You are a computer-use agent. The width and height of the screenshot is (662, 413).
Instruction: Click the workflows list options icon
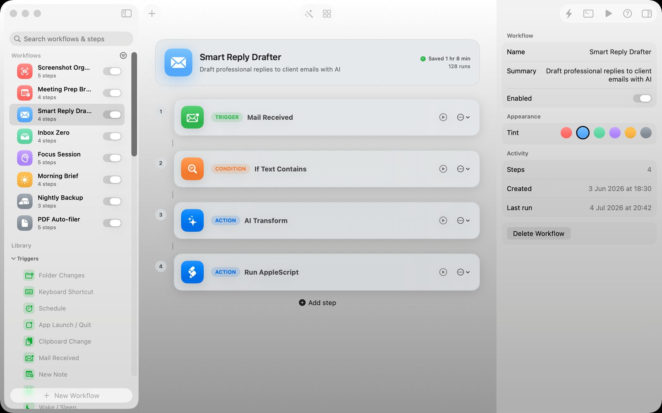123,55
